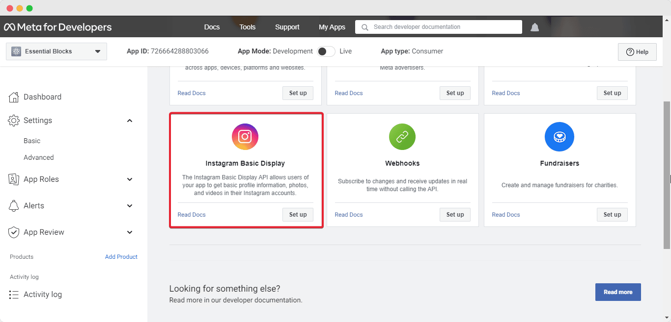Click the Instagram Basic Display title
Viewport: 671px width, 322px height.
[x=245, y=163]
